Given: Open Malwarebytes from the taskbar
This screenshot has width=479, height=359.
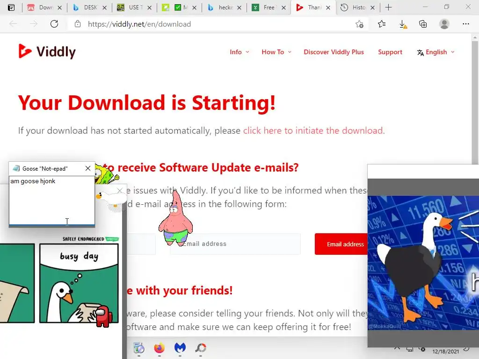Looking at the screenshot, I should 180,348.
